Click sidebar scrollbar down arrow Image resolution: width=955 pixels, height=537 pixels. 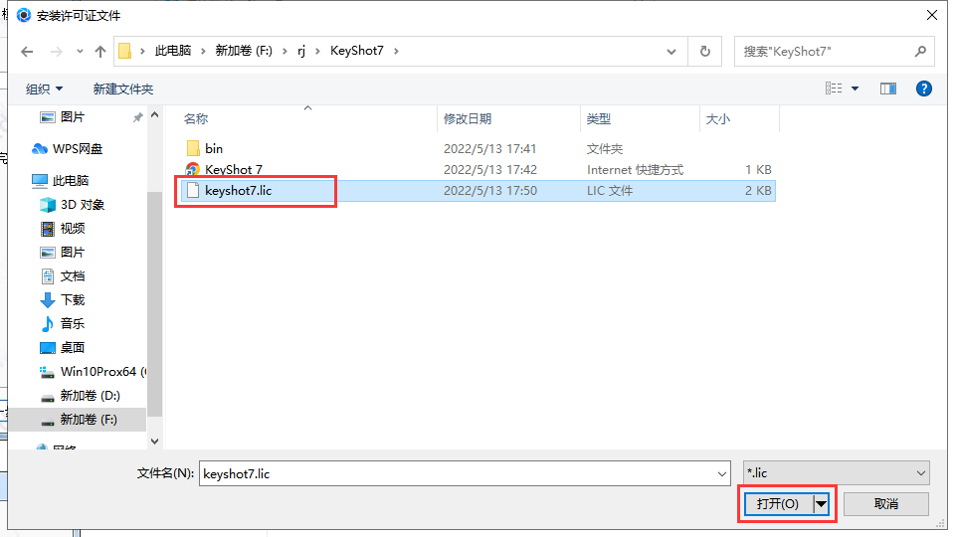tap(155, 442)
